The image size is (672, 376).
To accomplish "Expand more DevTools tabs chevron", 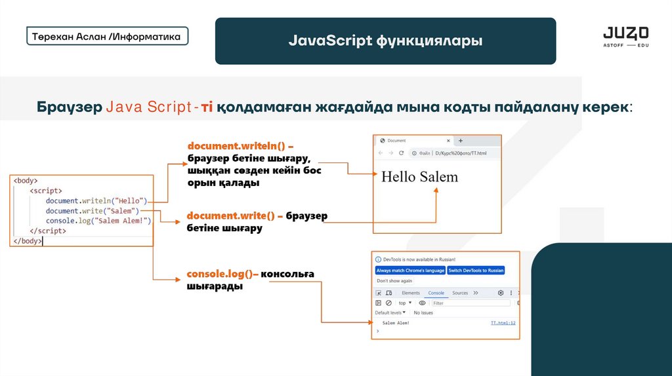I will pyautogui.click(x=476, y=293).
